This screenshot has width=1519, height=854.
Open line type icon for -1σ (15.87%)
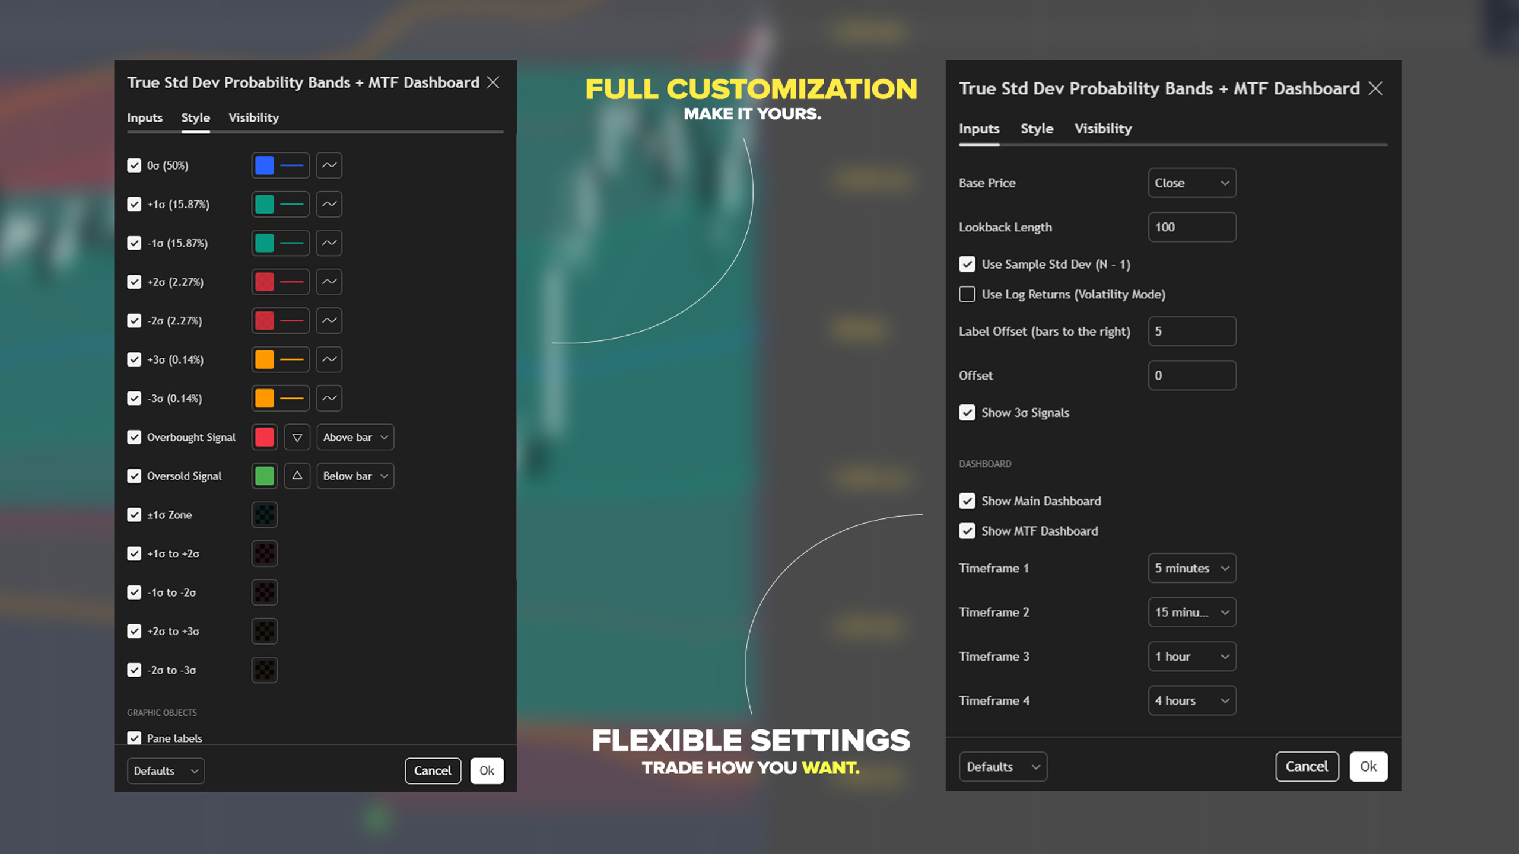329,243
